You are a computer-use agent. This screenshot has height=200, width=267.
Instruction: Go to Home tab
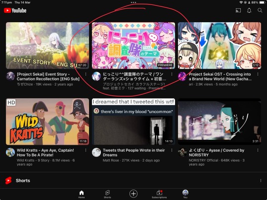[x=82, y=195]
